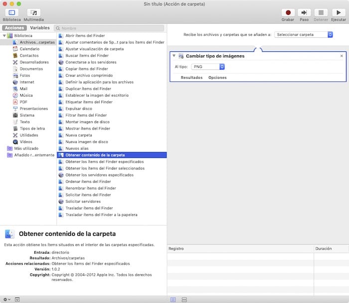The height and width of the screenshot is (303, 349).
Task: Select the Acciones tab
Action: 14,28
